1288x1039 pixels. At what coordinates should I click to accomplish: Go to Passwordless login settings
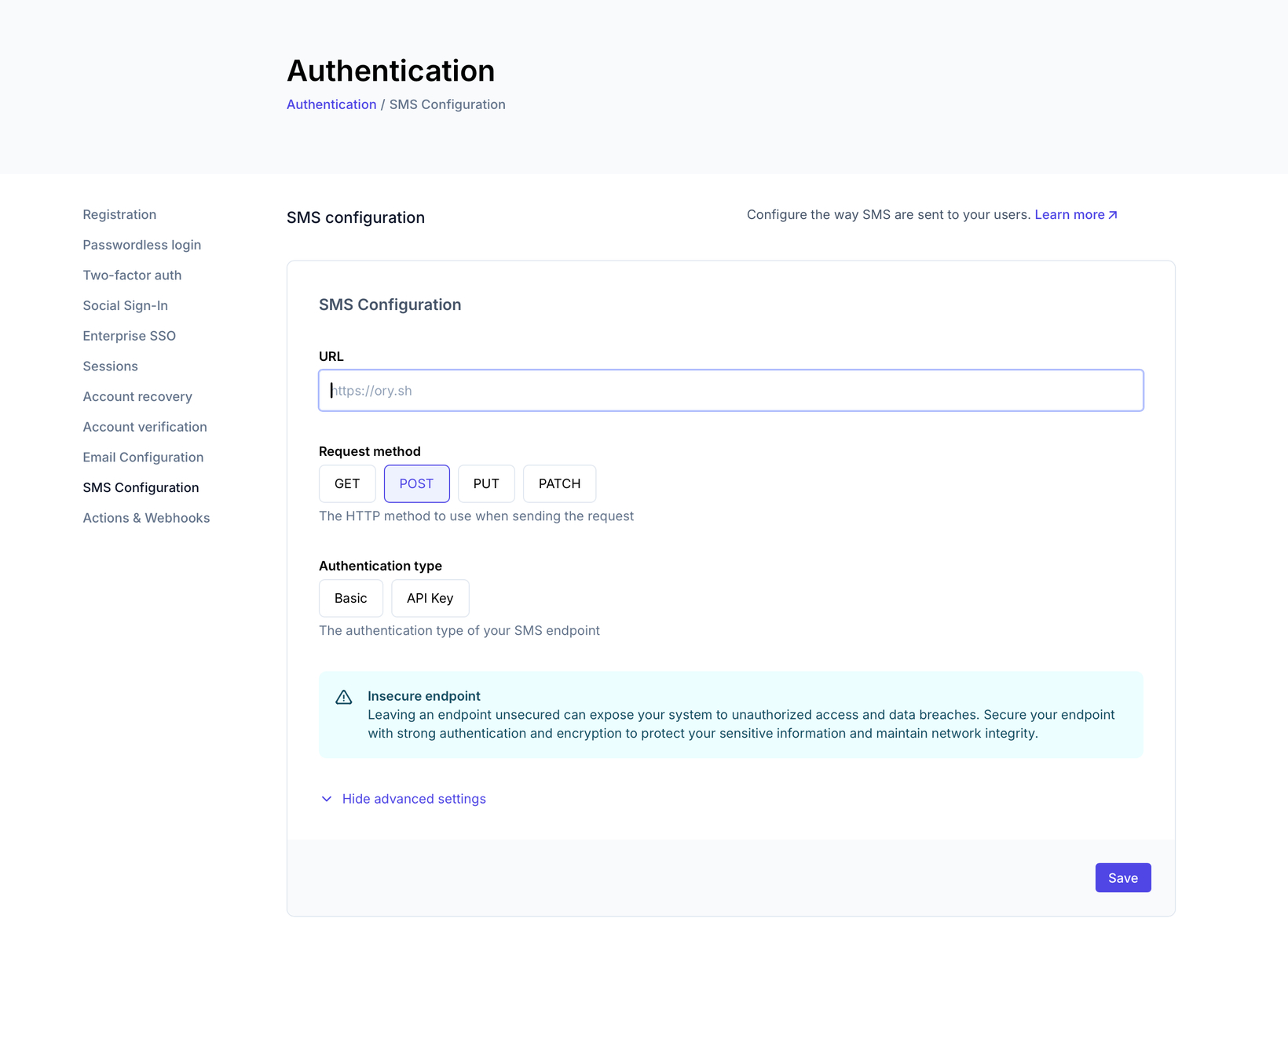(142, 245)
